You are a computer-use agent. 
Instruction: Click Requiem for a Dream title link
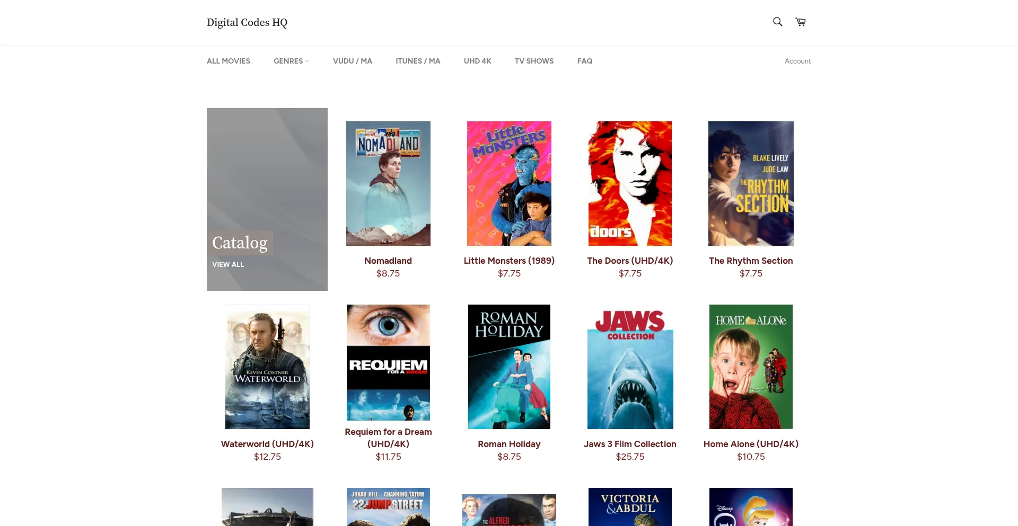click(x=388, y=438)
